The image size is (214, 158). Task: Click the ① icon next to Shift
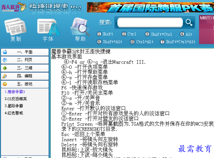(x=99, y=34)
